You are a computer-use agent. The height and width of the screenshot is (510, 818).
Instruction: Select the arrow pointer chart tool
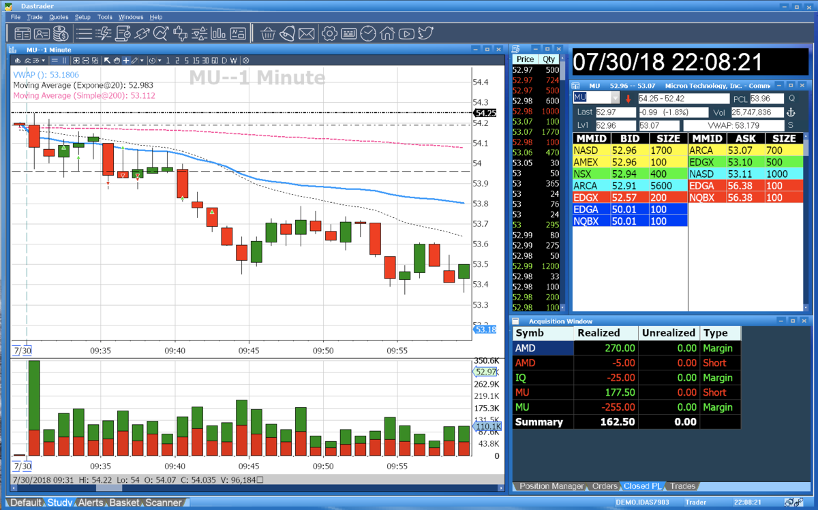[x=107, y=60]
